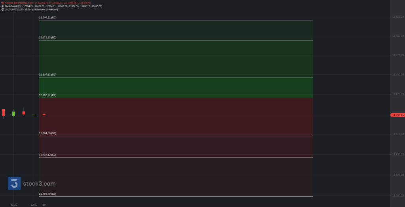Click the current price tag 11.995,45

coord(398,115)
